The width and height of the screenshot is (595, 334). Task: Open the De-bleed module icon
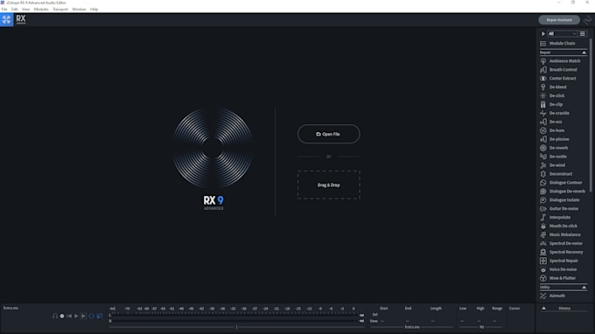tap(543, 87)
